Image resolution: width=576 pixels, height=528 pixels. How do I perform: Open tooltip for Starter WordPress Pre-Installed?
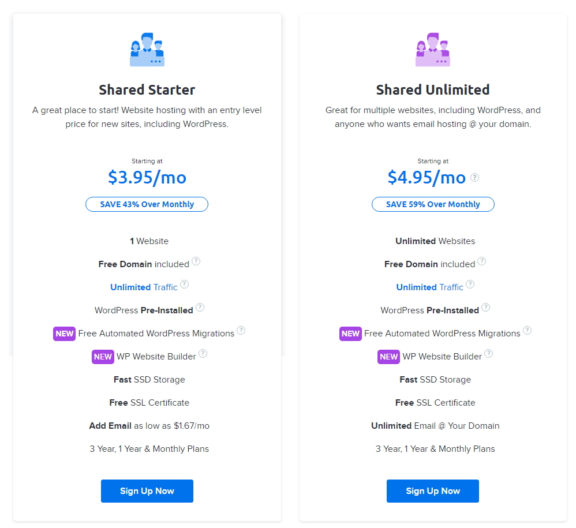pos(200,308)
